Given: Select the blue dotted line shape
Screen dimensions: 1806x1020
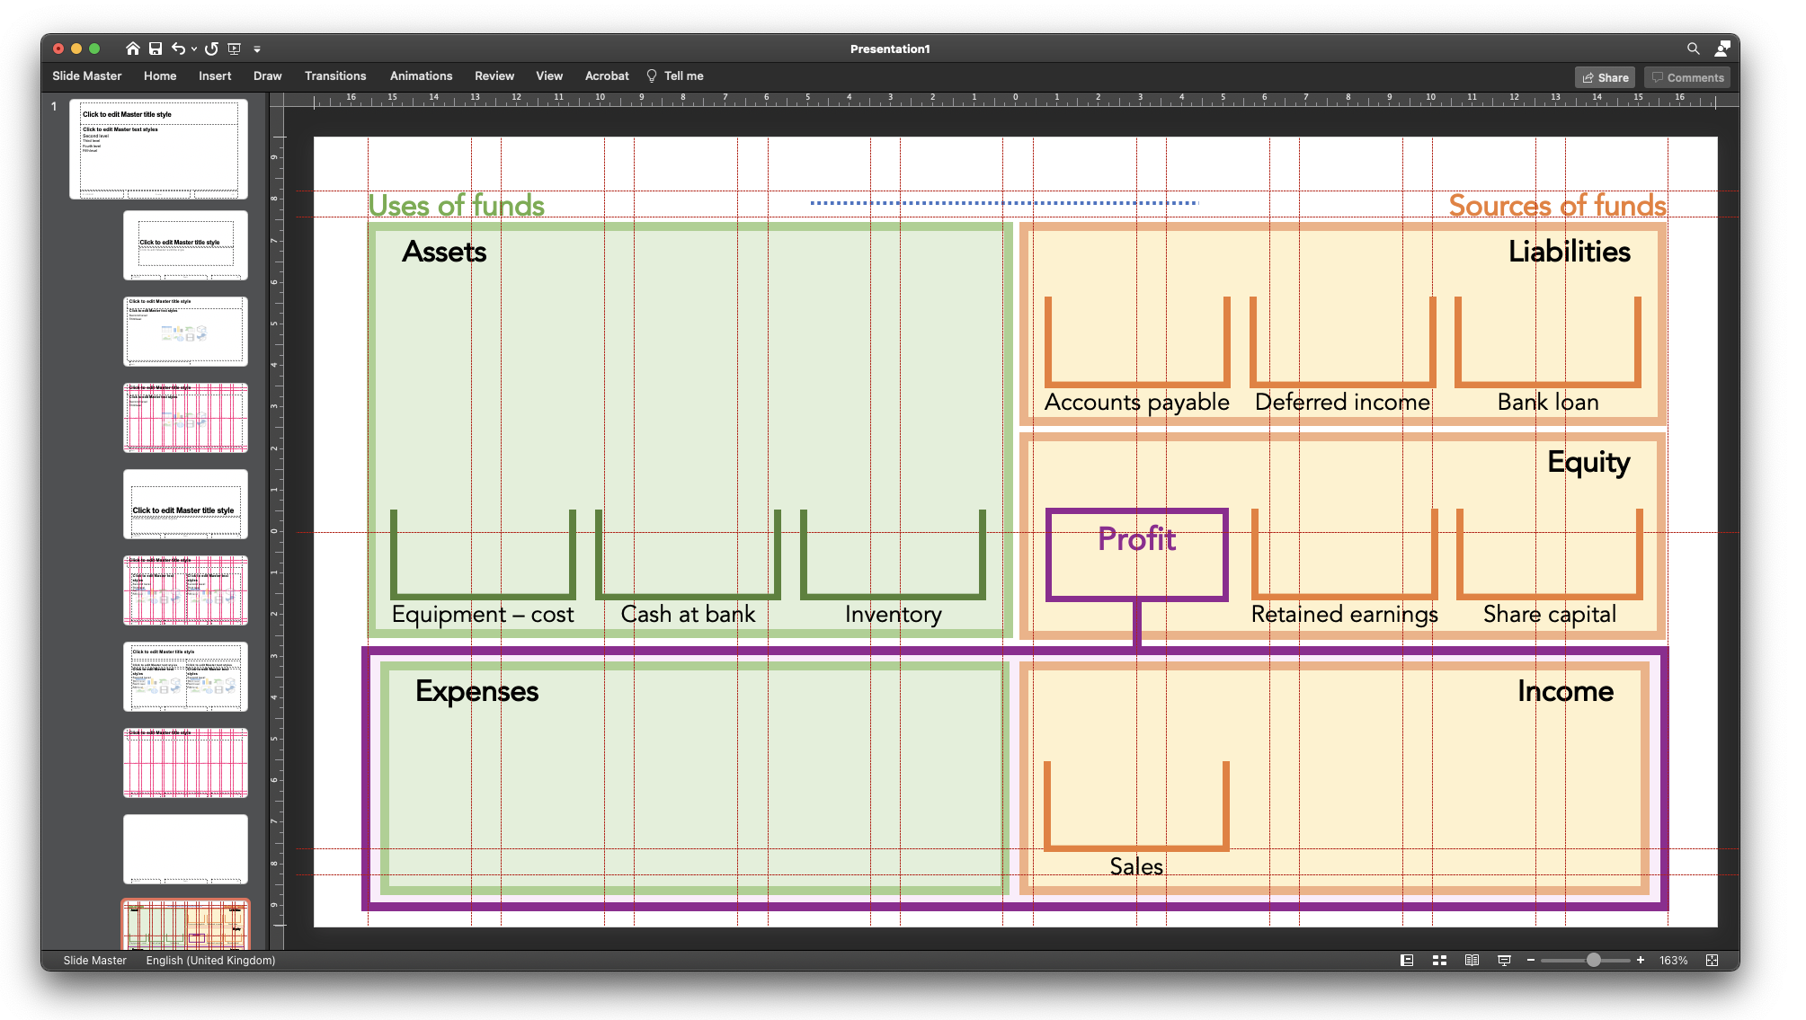Looking at the screenshot, I should click(x=1004, y=203).
